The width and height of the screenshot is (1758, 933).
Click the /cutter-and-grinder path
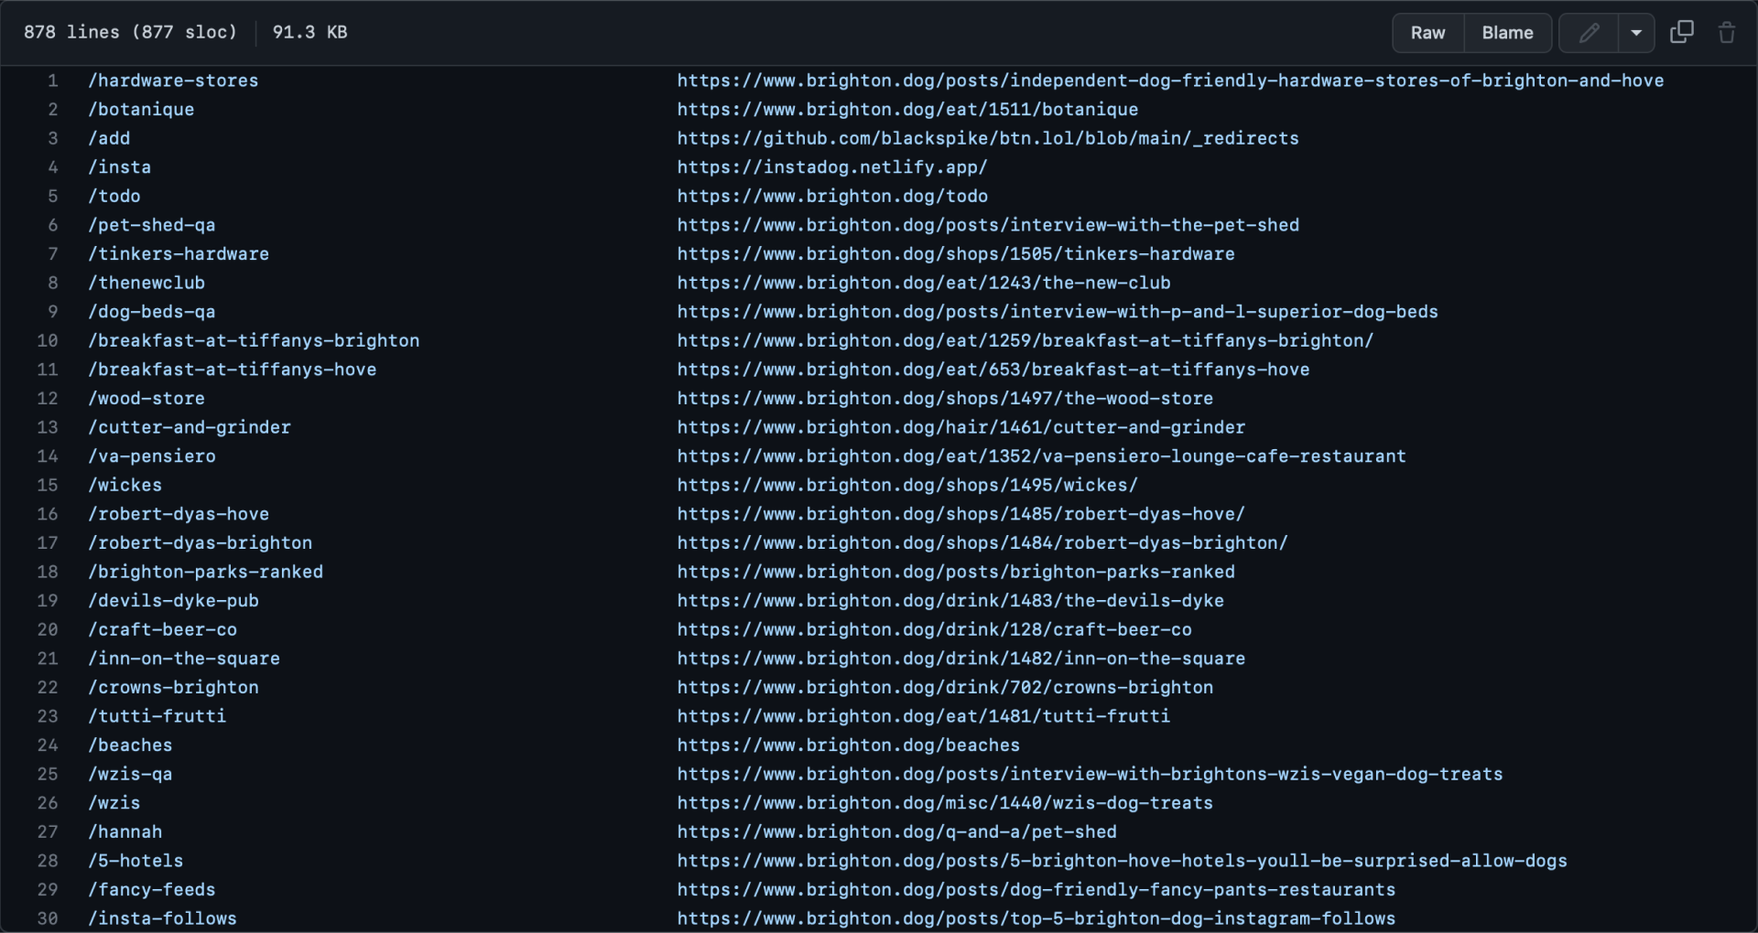pyautogui.click(x=190, y=427)
